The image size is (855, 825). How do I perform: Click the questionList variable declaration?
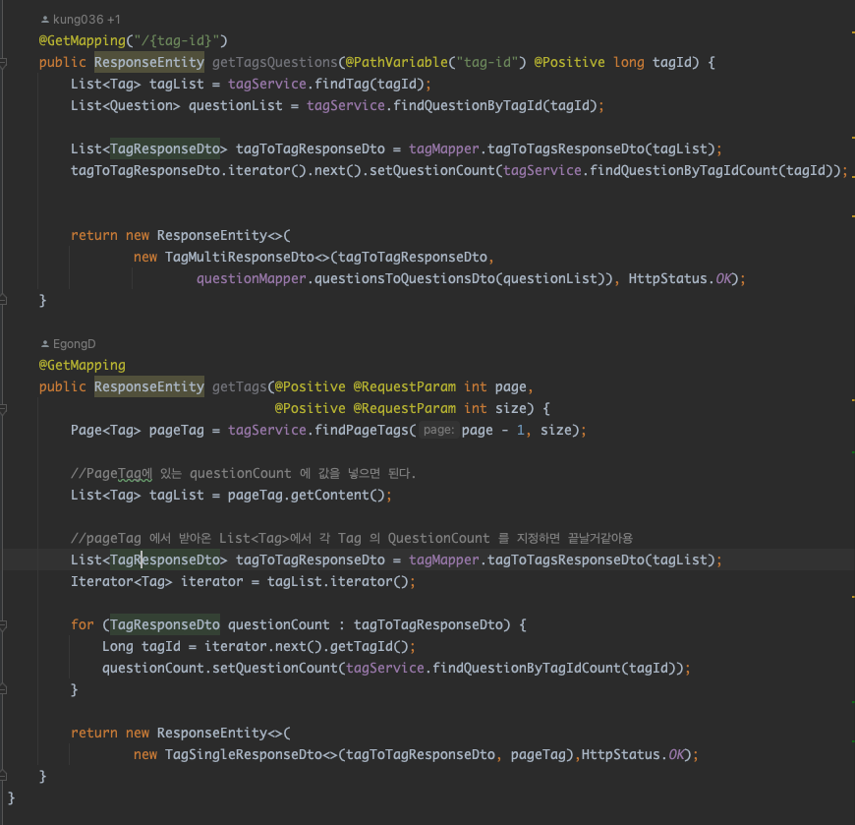coord(236,106)
